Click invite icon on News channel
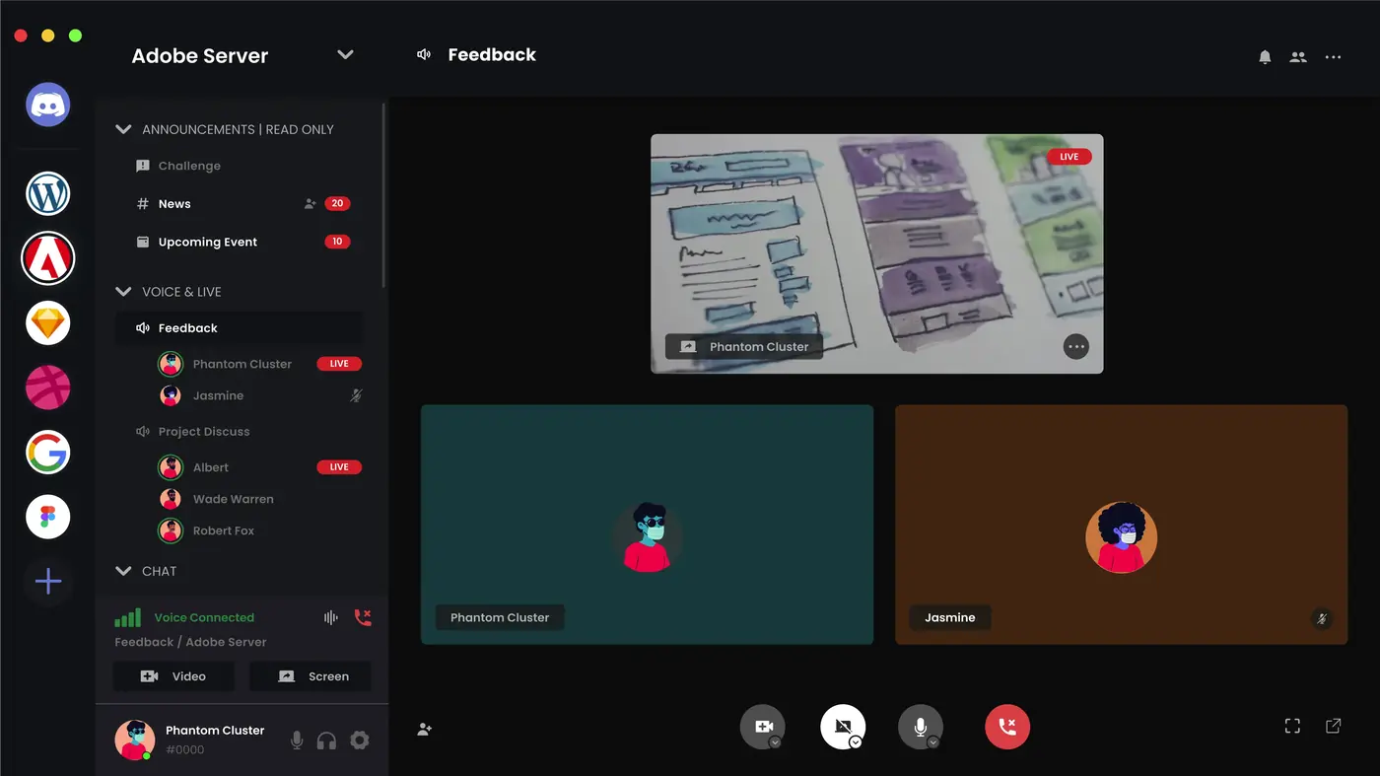Screen dimensions: 1380x776 coord(310,204)
